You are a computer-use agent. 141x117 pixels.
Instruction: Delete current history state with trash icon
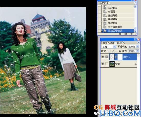tap(132, 34)
